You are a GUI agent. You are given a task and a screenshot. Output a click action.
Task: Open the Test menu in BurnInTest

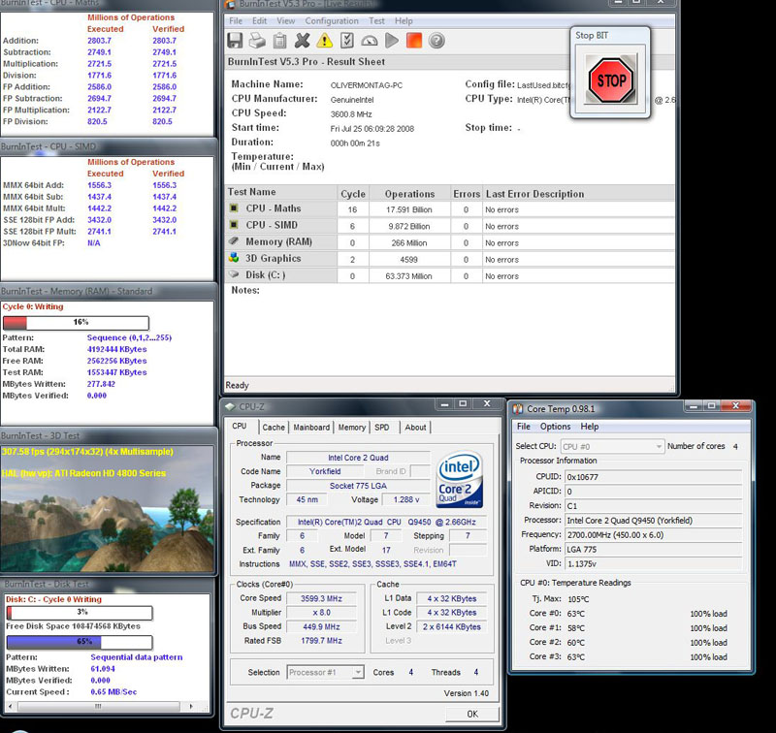coord(376,20)
